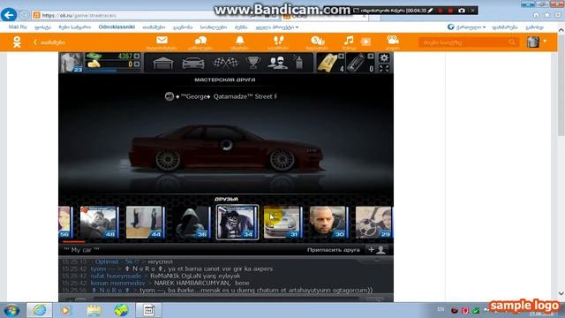The width and height of the screenshot is (565, 318).
Task: Open the trophy achievements icon
Action: coord(253,63)
